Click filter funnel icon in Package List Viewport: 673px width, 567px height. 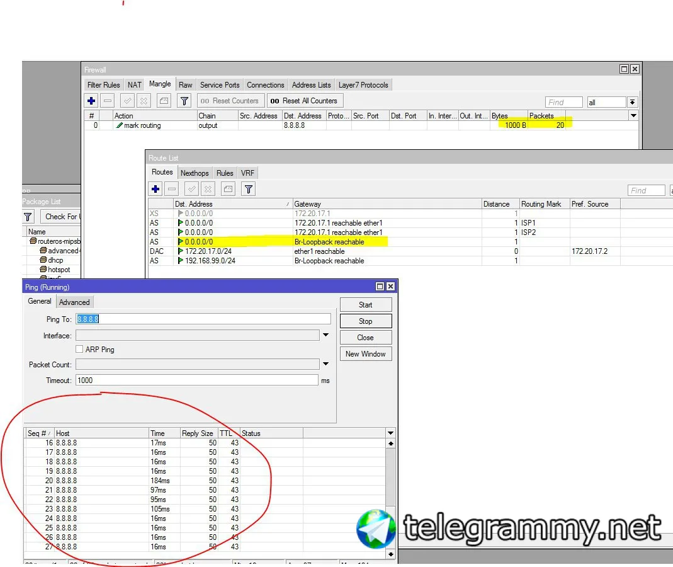[x=28, y=217]
